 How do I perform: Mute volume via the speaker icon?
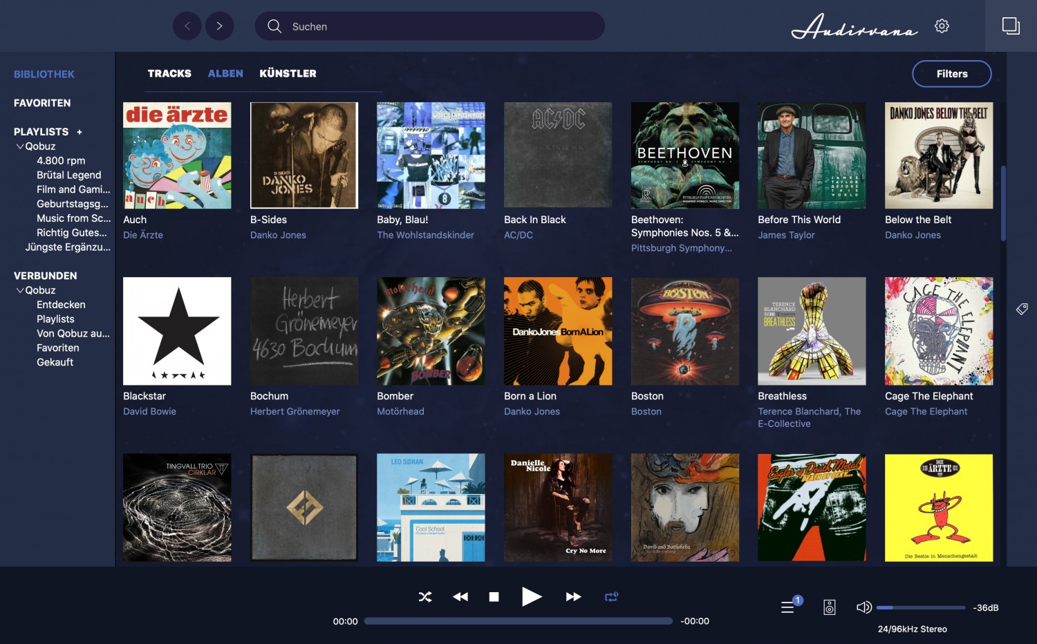(863, 607)
